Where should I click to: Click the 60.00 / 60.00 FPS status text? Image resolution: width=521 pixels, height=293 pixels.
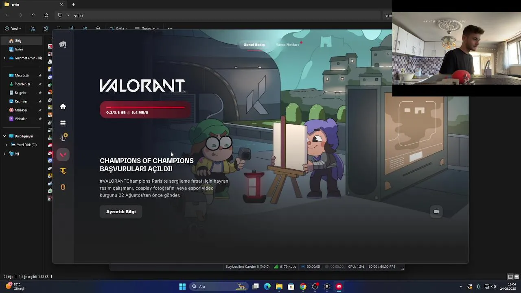coord(382,267)
